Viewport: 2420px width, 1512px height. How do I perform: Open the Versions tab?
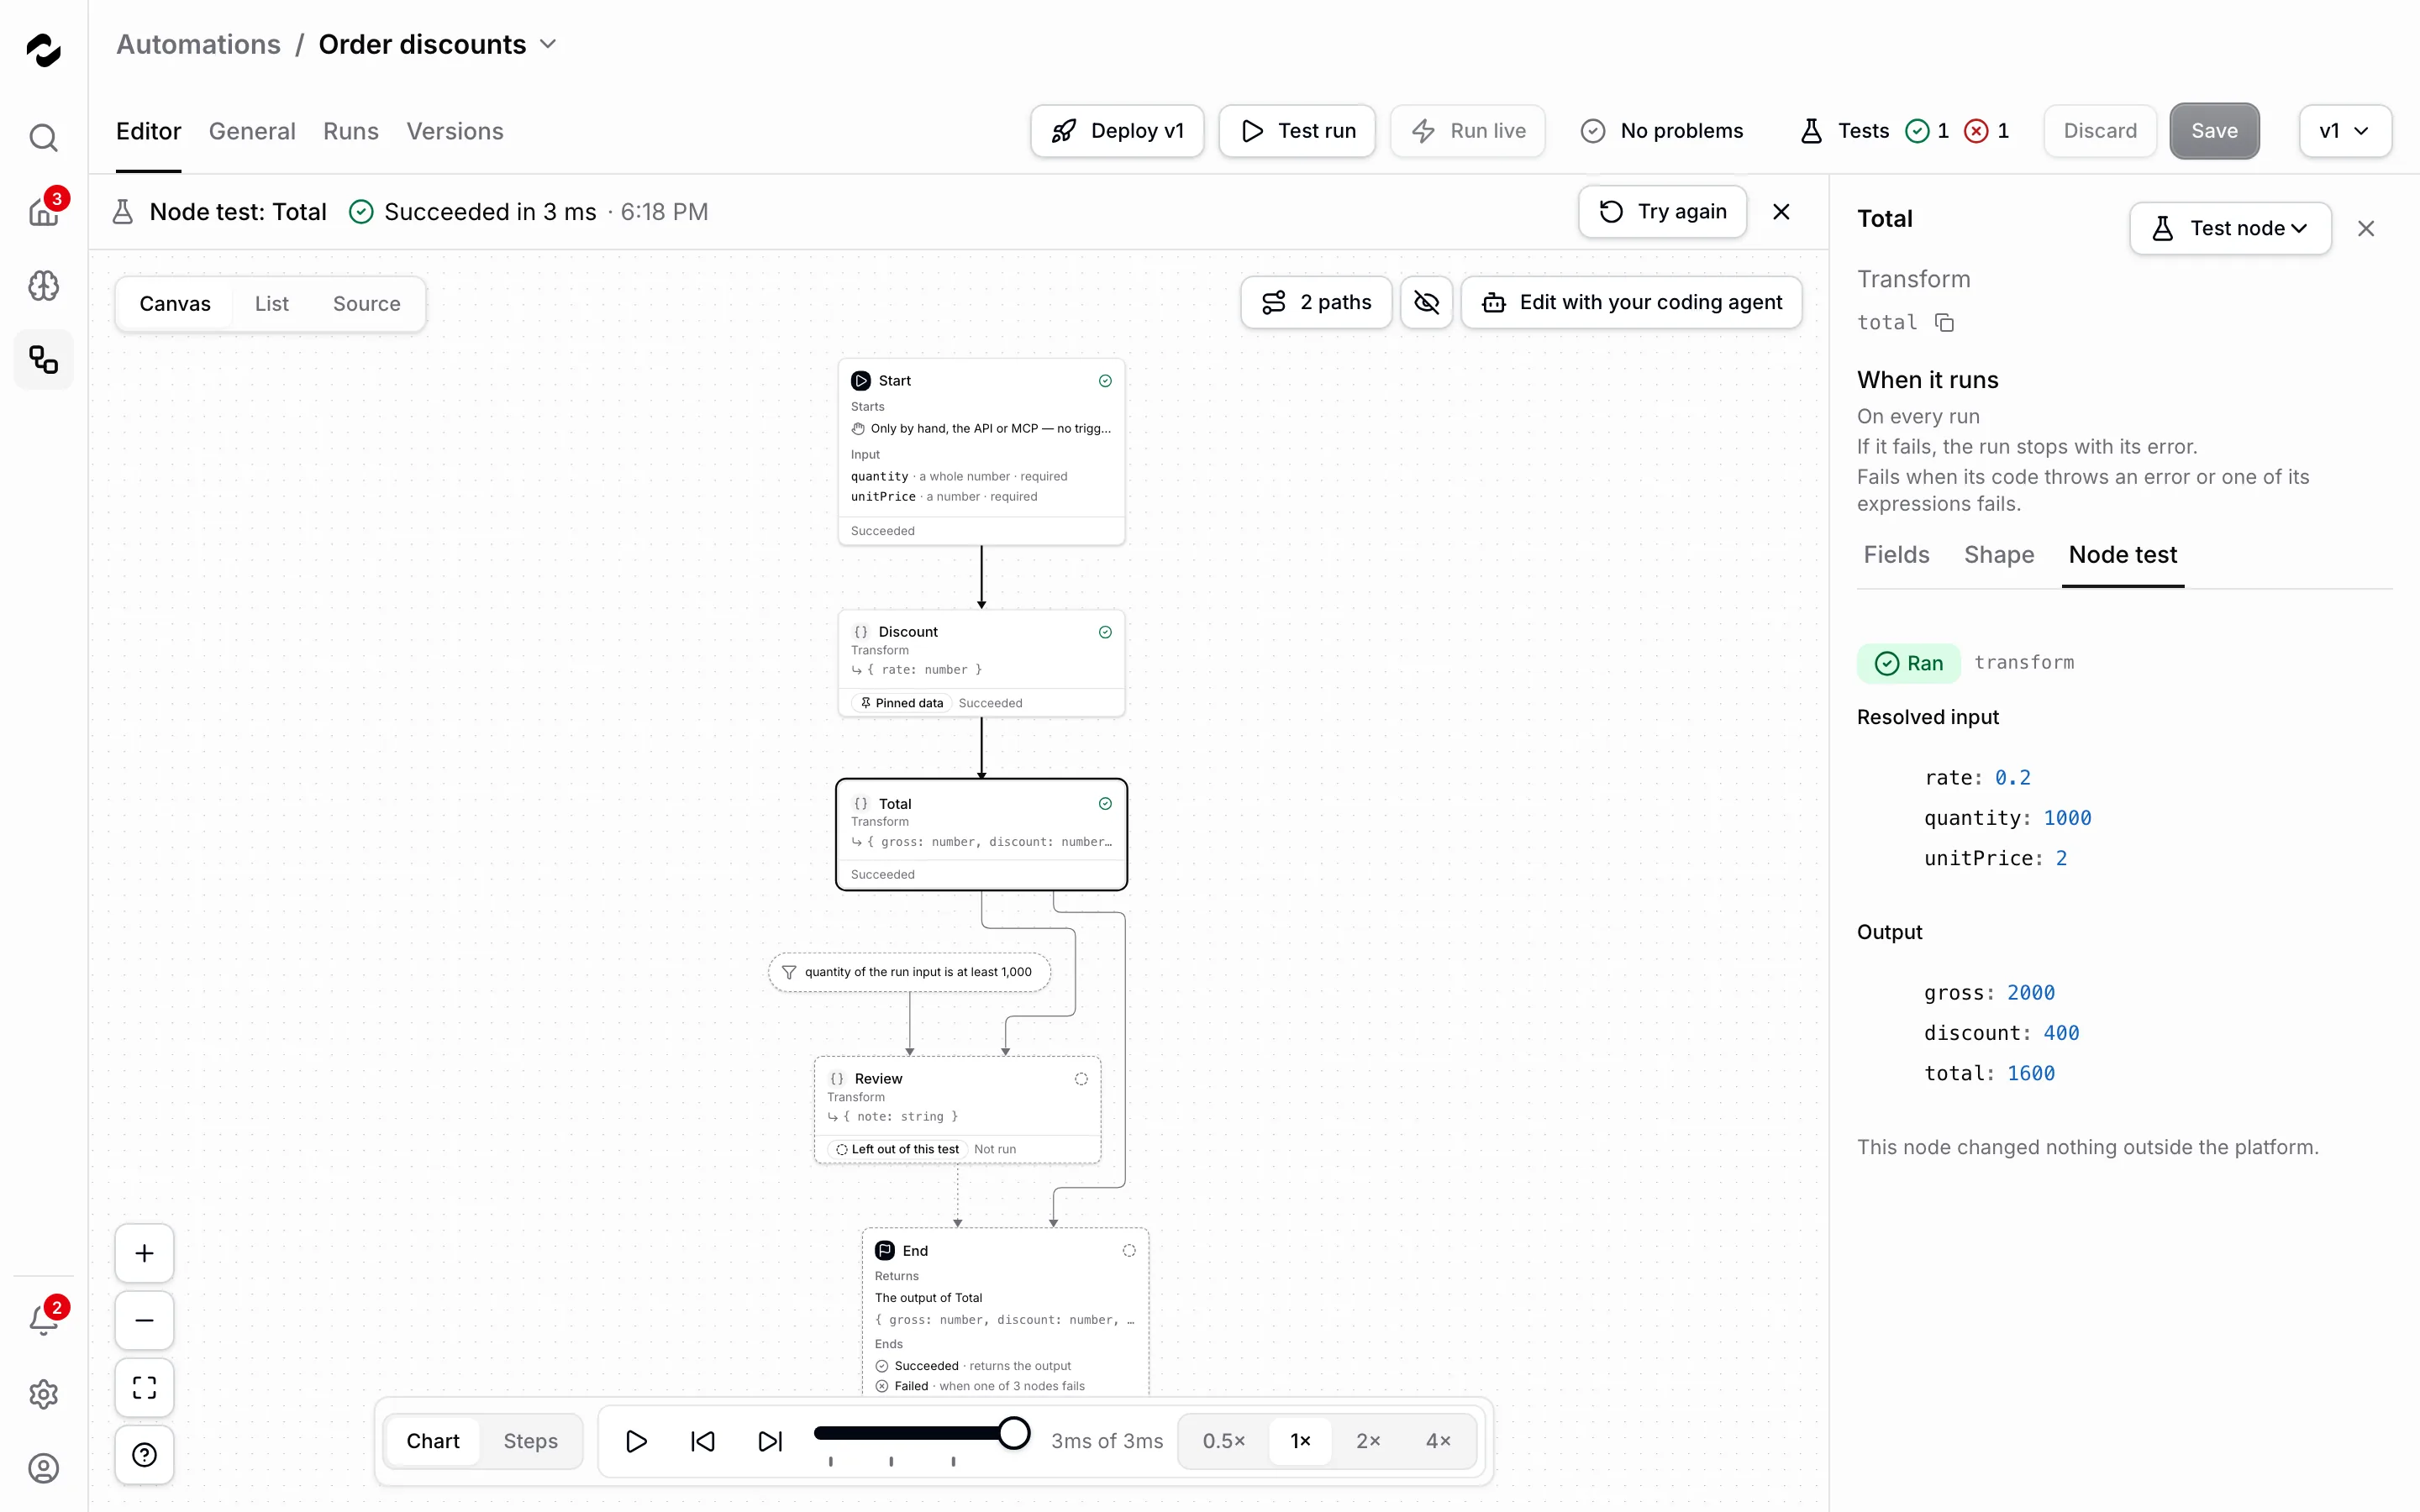point(455,131)
